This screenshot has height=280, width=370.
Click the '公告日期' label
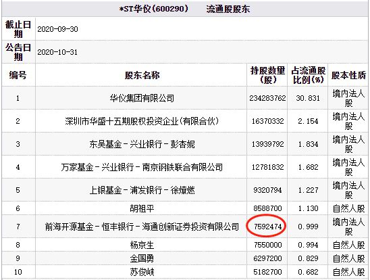(18, 52)
